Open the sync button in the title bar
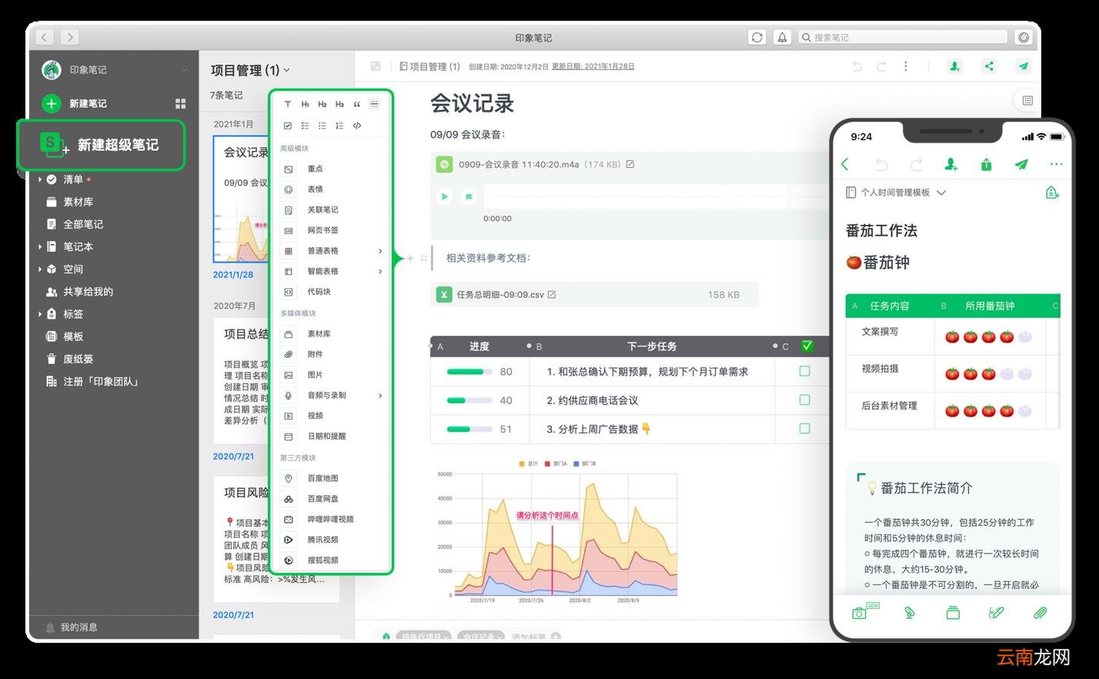The height and width of the screenshot is (679, 1099). point(757,37)
